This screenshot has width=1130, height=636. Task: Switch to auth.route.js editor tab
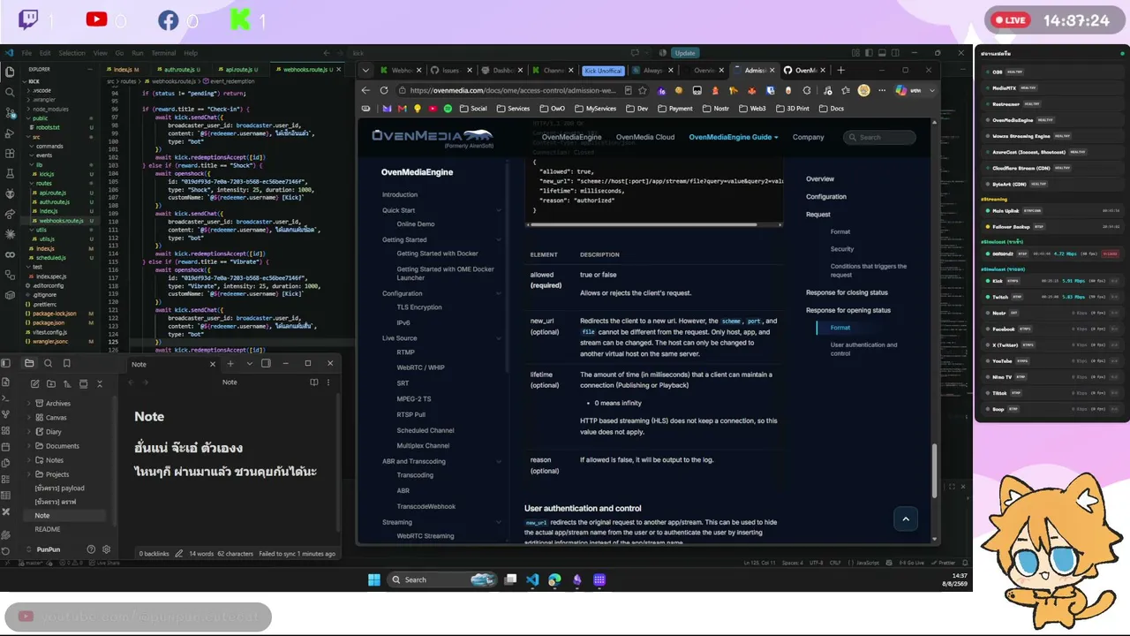click(180, 69)
